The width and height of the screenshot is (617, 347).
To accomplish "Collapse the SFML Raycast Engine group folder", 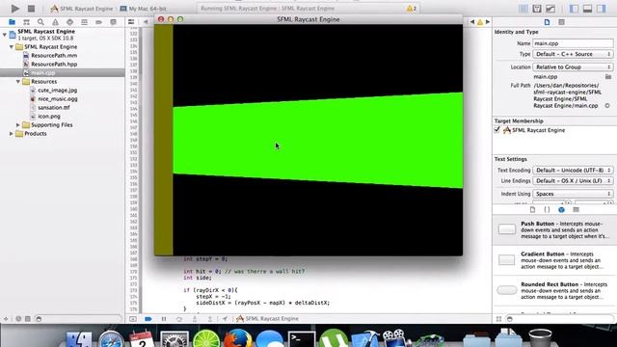I will coord(12,47).
